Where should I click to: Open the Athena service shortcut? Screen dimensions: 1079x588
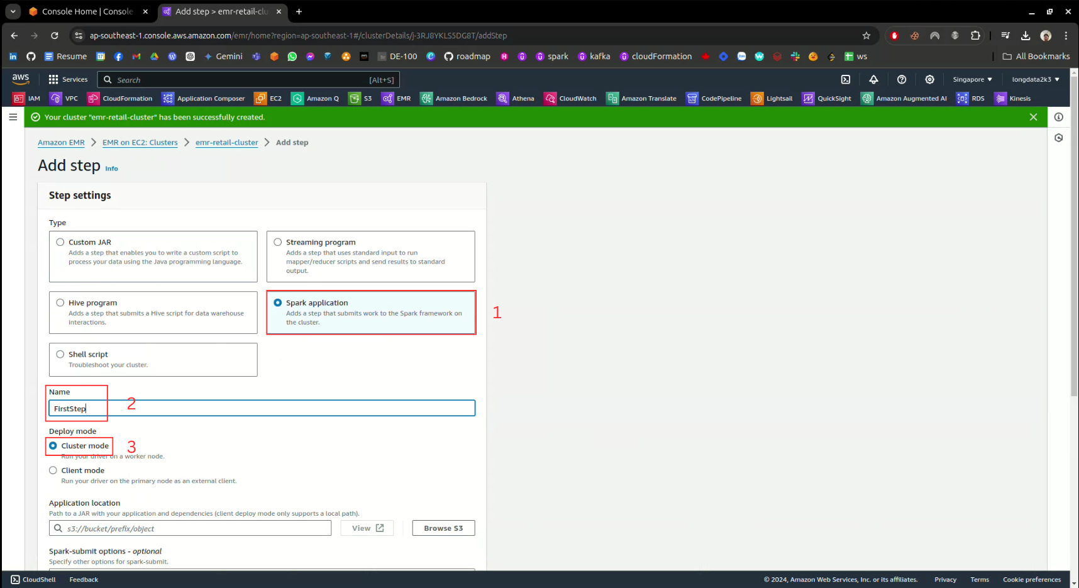516,99
